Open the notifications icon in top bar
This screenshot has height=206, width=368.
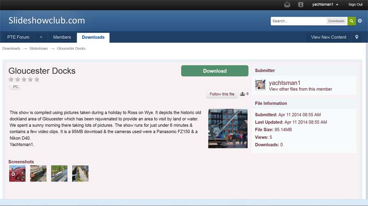[x=301, y=5]
